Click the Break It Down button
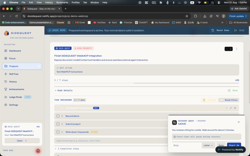This screenshot has height=156, width=250. (229, 100)
